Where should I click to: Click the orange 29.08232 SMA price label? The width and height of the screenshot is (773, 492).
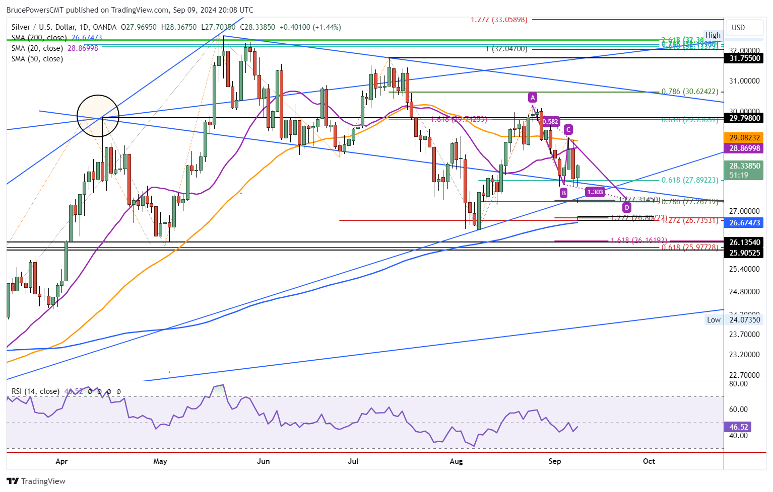coord(744,138)
